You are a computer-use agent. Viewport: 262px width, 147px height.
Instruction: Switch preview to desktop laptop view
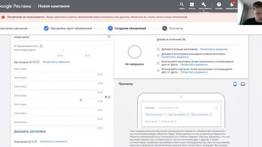[x=243, y=84]
